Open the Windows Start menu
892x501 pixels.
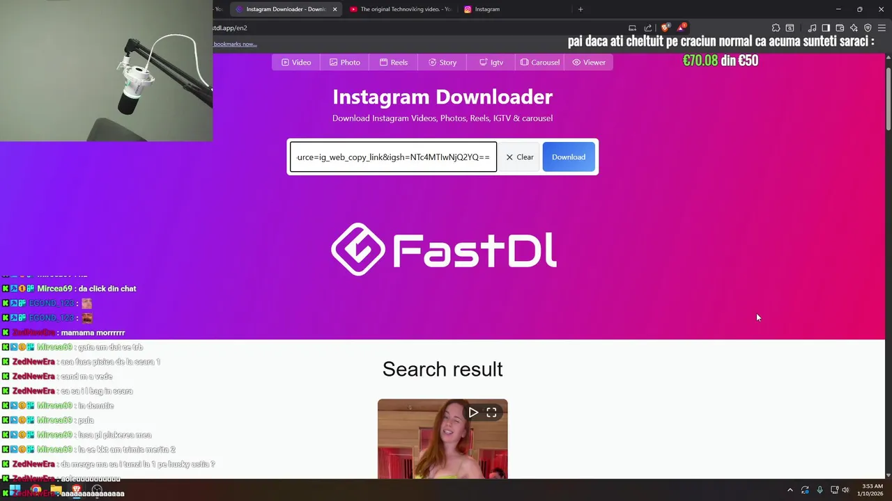click(15, 489)
